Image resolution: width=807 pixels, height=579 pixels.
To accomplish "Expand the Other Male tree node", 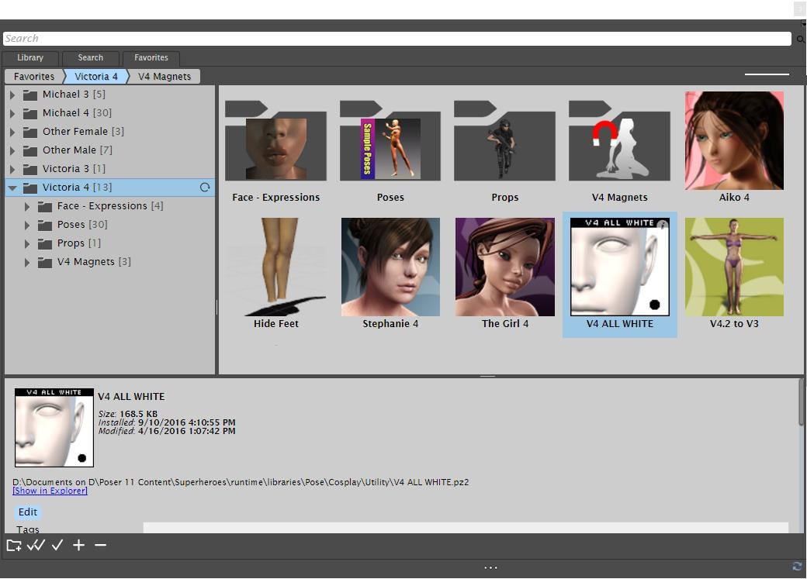I will [x=12, y=150].
